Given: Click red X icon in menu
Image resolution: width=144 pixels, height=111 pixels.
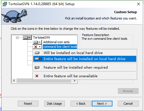Looking at the screenshot, I should [37, 76].
